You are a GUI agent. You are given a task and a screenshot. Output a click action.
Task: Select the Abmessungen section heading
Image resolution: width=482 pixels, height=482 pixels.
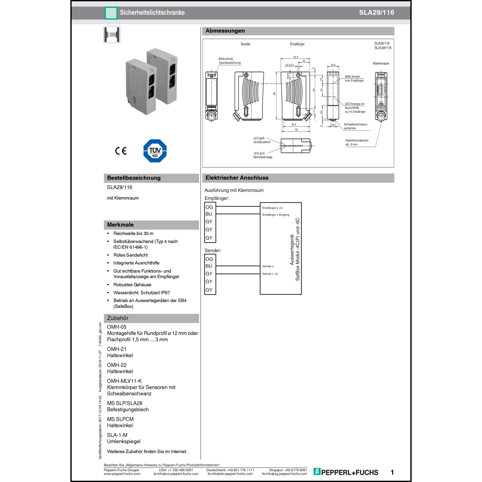[225, 31]
